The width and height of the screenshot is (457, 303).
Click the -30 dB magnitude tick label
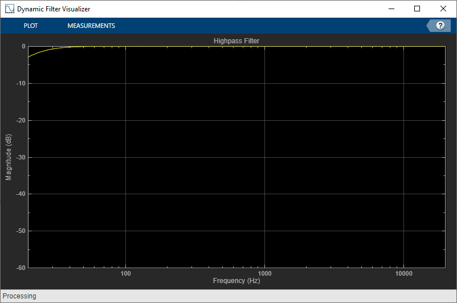[x=21, y=157]
